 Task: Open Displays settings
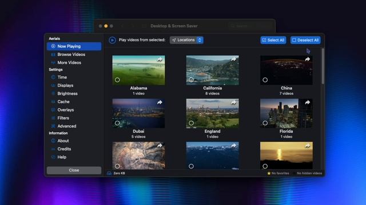pyautogui.click(x=74, y=85)
